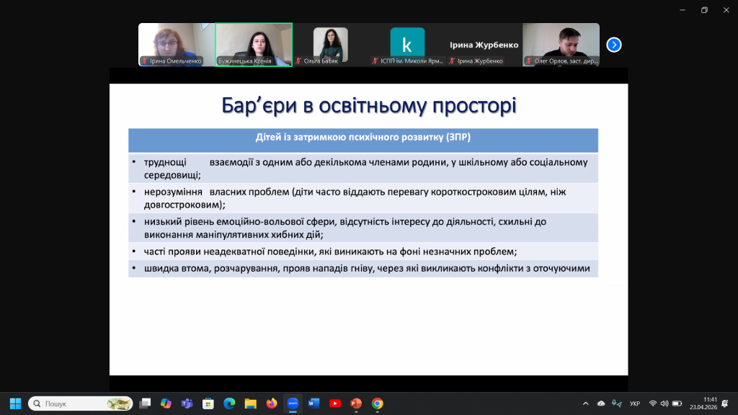Click the Пошук search box

(81, 403)
